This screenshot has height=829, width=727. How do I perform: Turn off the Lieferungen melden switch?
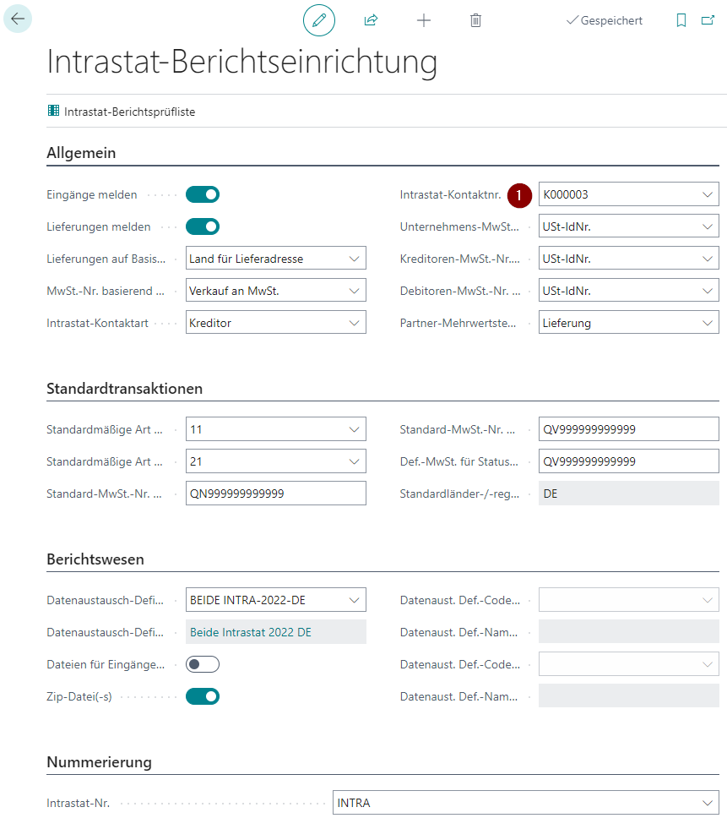202,226
